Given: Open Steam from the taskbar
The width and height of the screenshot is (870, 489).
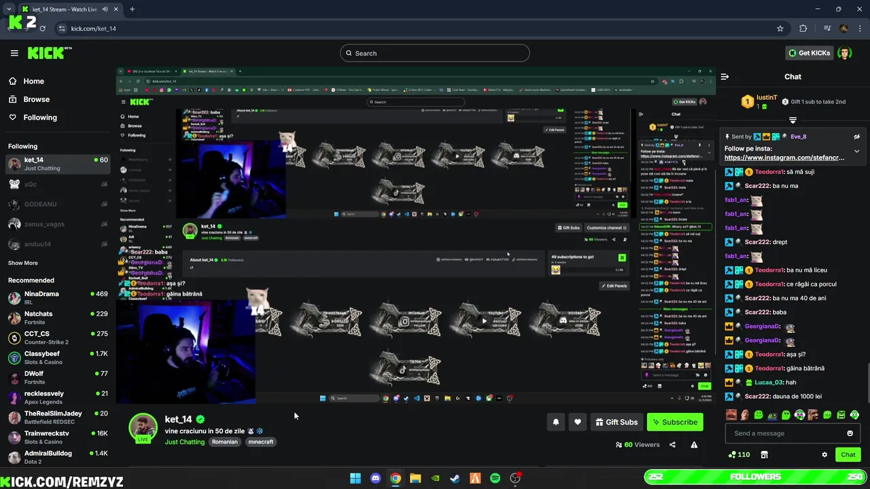Looking at the screenshot, I should pos(455,478).
